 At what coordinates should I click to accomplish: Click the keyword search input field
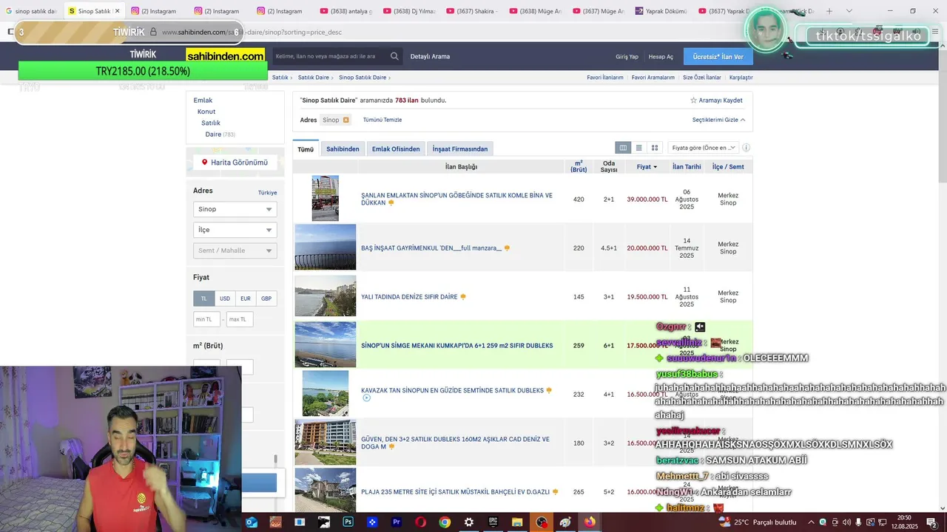pyautogui.click(x=331, y=56)
